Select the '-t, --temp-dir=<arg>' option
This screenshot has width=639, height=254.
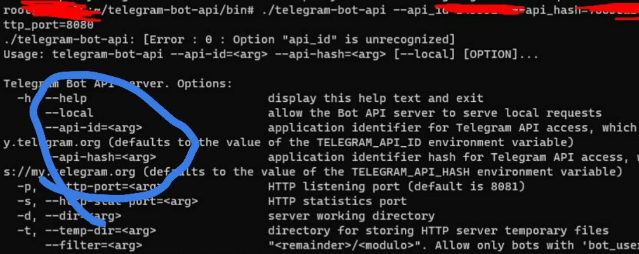pyautogui.click(x=86, y=231)
